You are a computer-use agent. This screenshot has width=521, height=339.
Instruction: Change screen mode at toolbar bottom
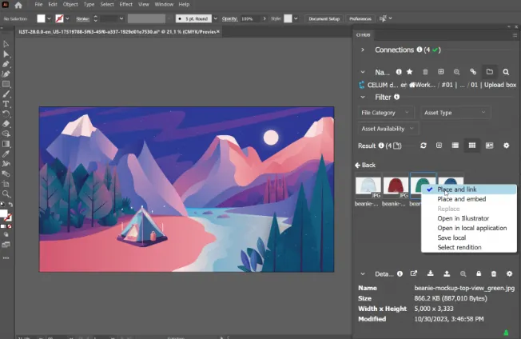click(6, 245)
